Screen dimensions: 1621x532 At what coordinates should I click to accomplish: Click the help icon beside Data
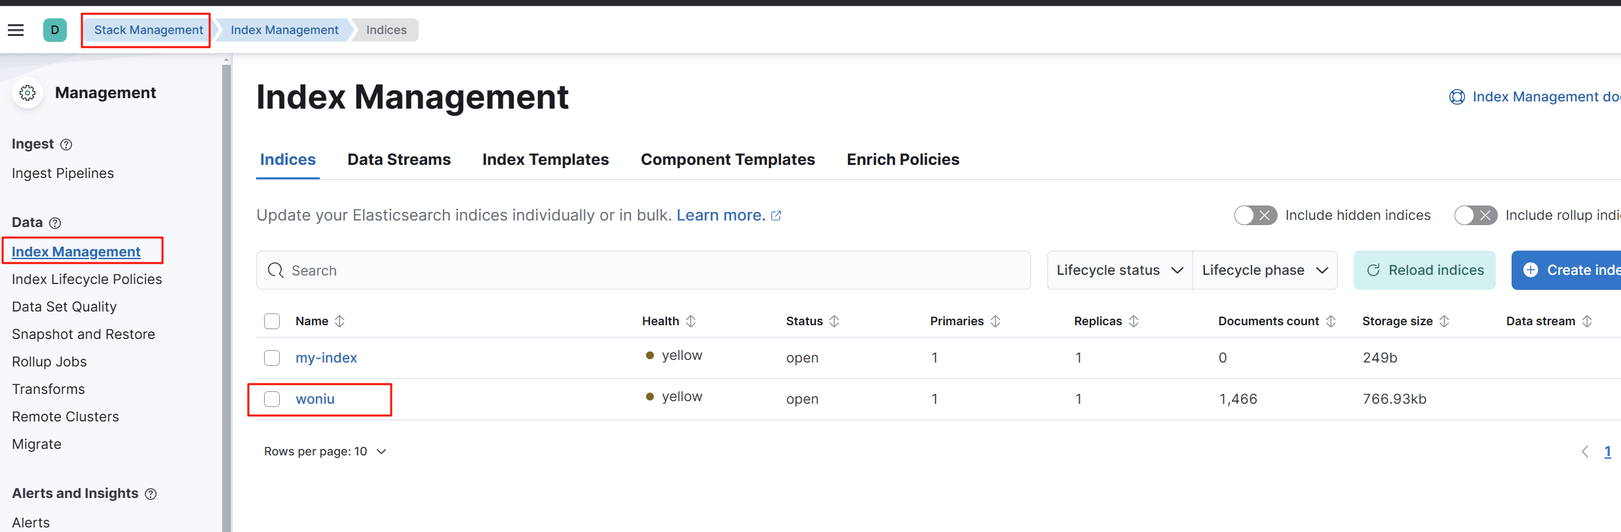click(56, 223)
